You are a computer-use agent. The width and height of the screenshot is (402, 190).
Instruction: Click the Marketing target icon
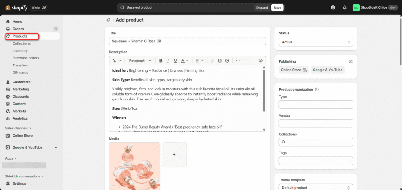click(8, 90)
